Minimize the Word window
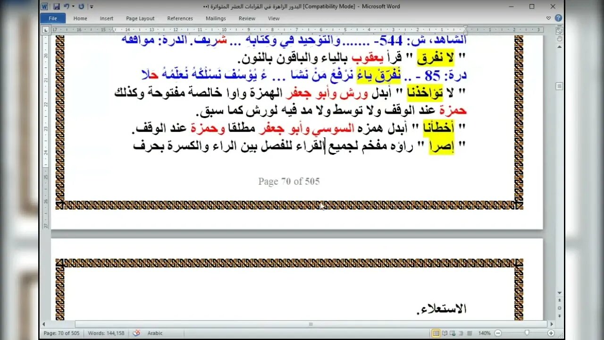 511,7
